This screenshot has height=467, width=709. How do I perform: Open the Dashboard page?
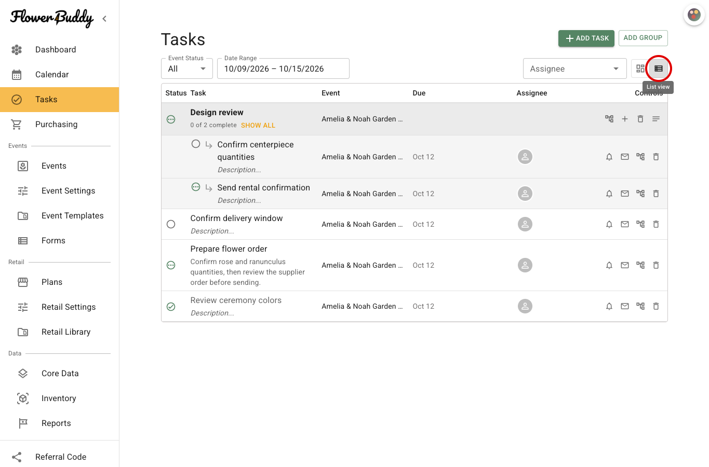59,50
